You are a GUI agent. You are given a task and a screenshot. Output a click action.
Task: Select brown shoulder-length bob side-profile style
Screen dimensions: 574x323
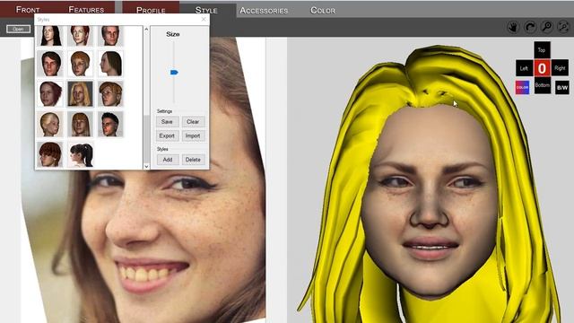point(110,64)
